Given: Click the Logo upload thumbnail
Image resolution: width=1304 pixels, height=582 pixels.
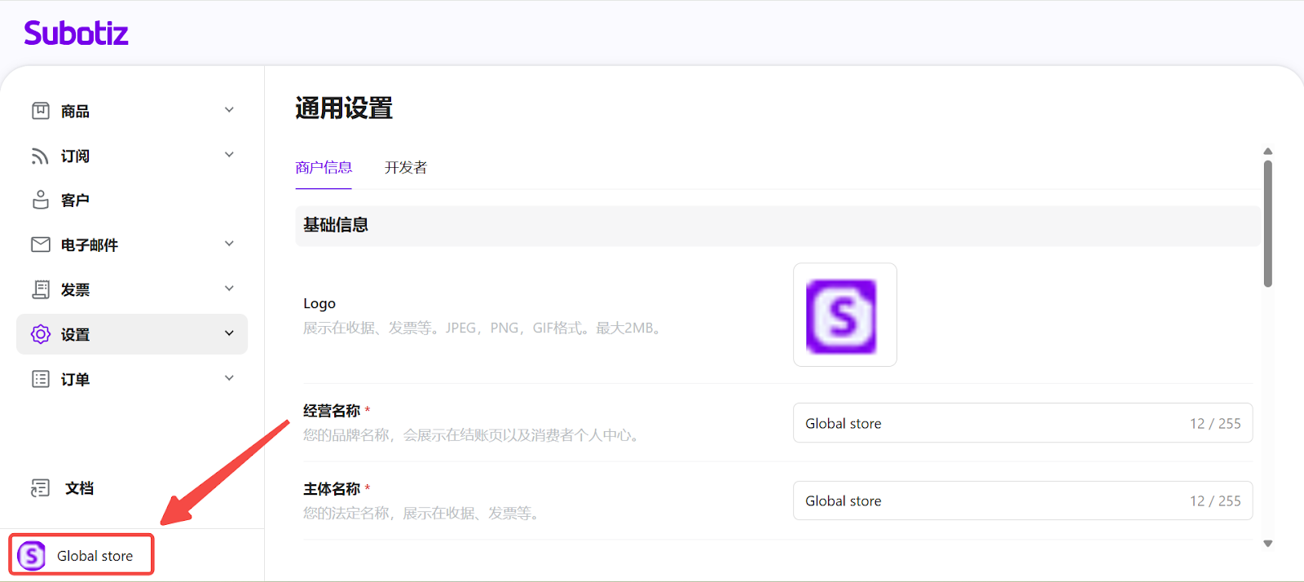Looking at the screenshot, I should (x=844, y=315).
